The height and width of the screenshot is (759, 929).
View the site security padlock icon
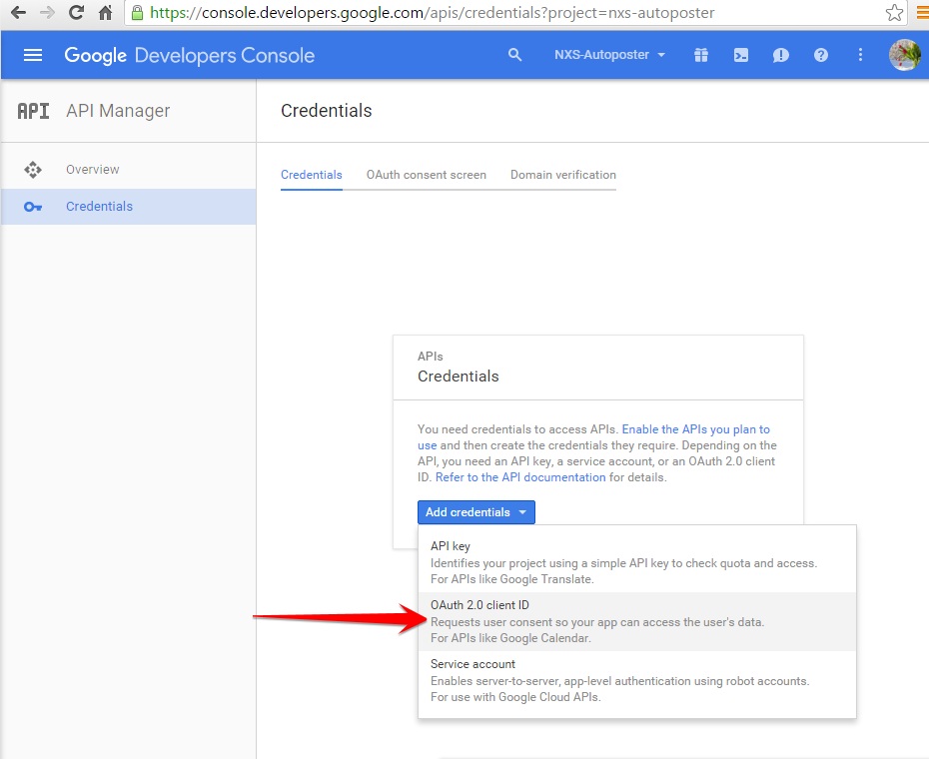pos(137,12)
